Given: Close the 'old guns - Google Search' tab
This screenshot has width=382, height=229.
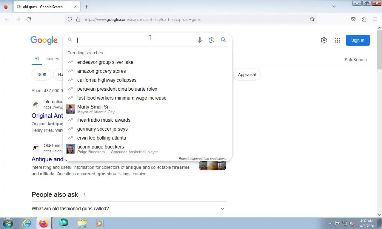Looking at the screenshot, I should (75, 7).
